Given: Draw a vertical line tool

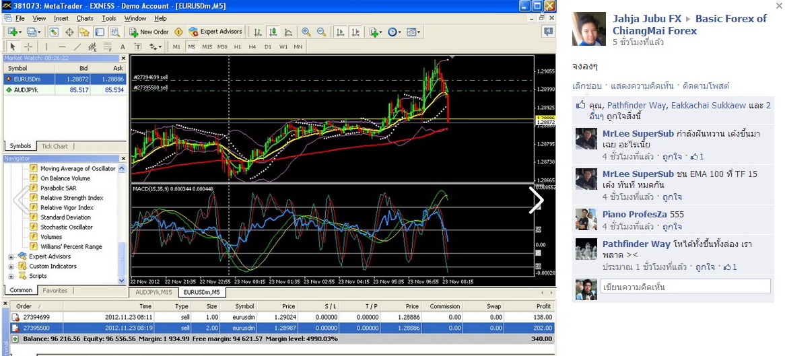Looking at the screenshot, I should pyautogui.click(x=46, y=46).
